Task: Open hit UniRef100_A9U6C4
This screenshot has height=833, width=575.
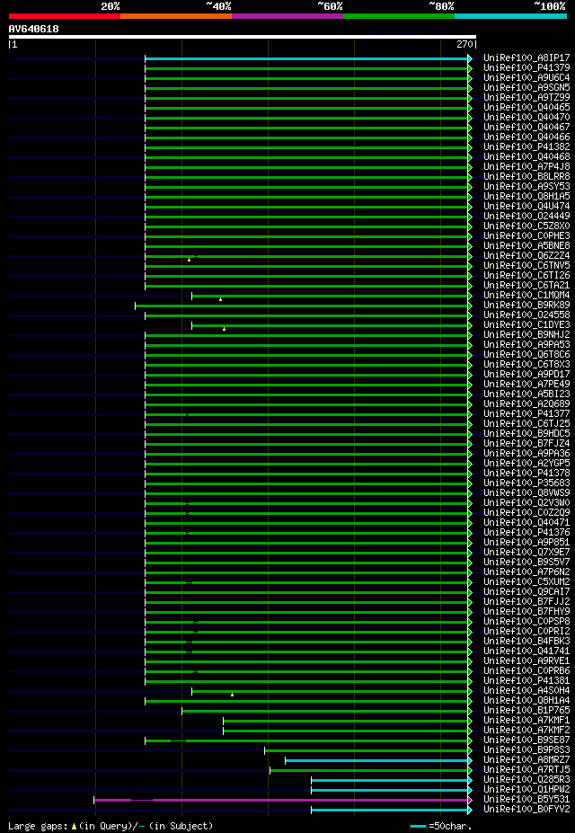Action: point(526,77)
